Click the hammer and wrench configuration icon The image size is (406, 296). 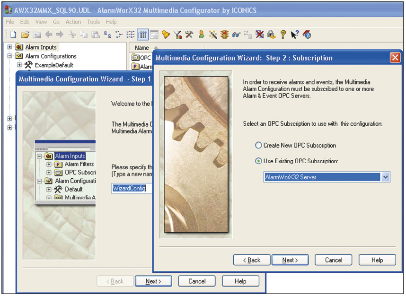coord(189,35)
